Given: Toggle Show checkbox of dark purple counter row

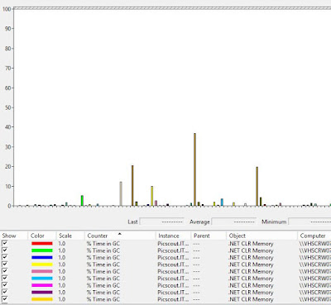Looking at the screenshot, I should click(x=5, y=292).
